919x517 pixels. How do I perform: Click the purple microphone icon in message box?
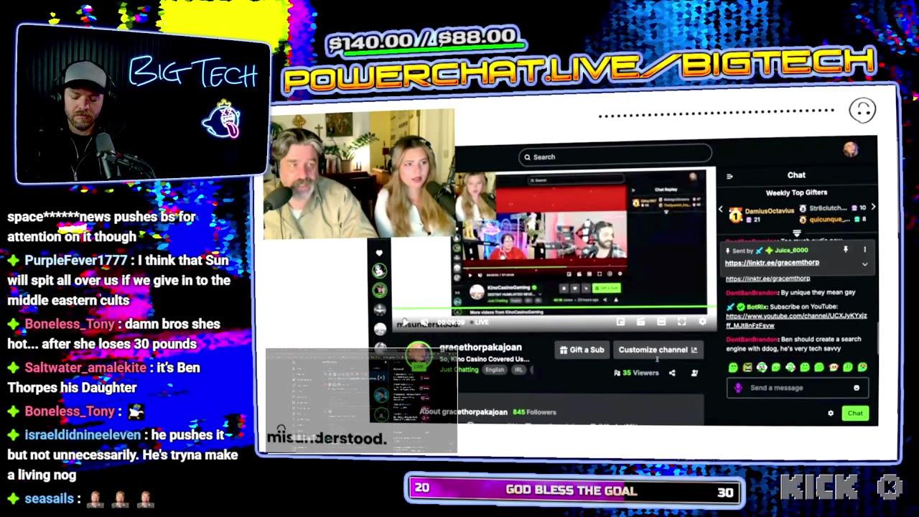738,388
